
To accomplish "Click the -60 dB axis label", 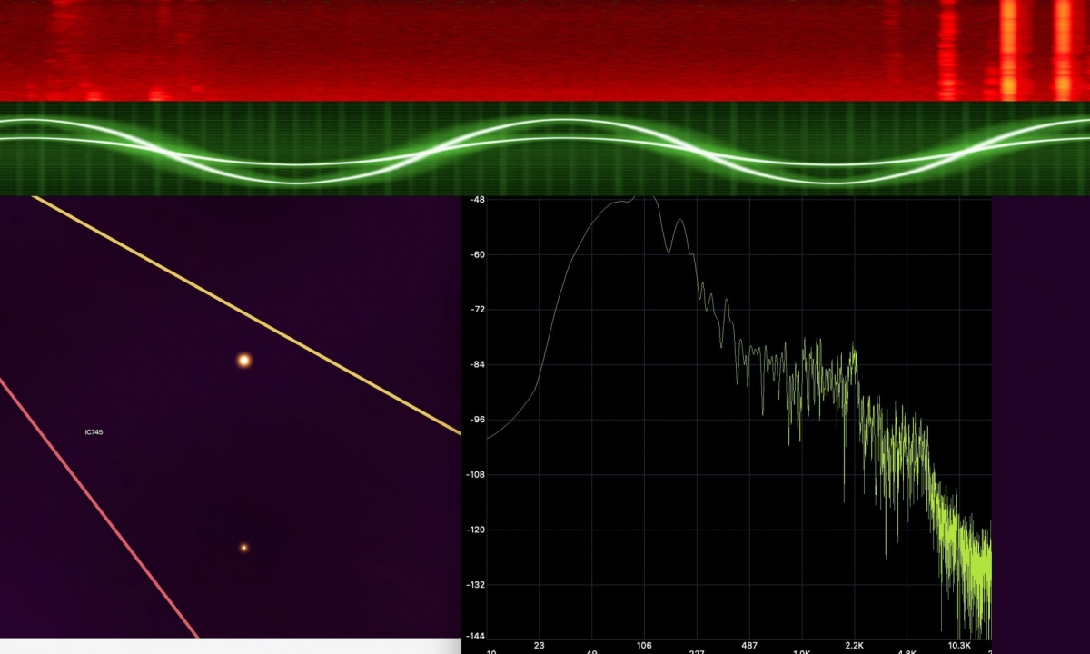I will 477,254.
